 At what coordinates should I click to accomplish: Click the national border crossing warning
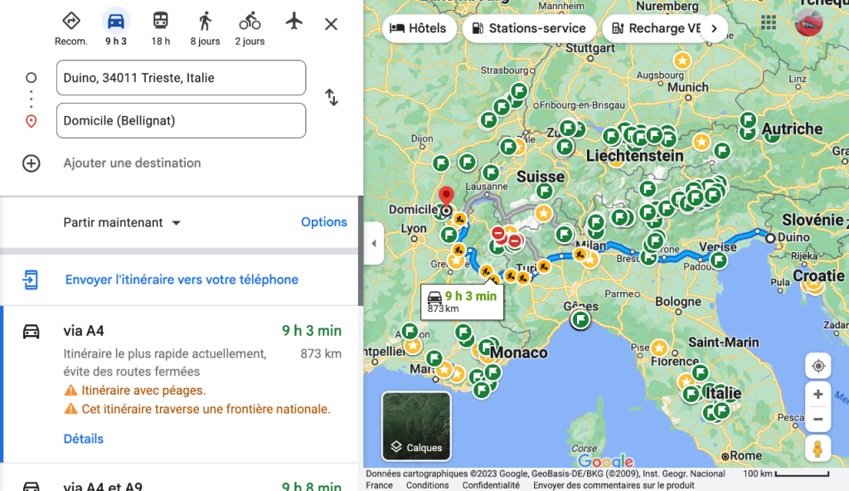tap(206, 409)
